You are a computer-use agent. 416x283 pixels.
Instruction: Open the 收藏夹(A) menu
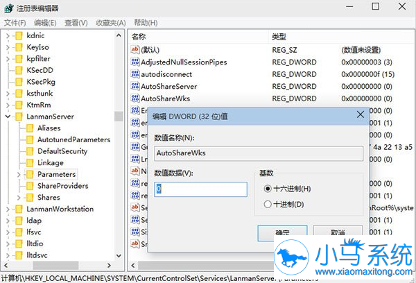[x=111, y=23]
